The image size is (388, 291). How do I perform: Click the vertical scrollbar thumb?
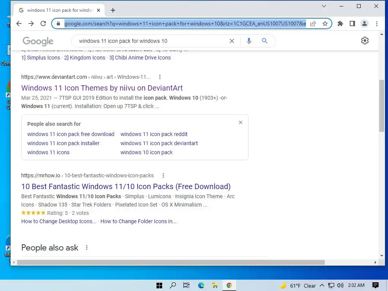[x=382, y=106]
